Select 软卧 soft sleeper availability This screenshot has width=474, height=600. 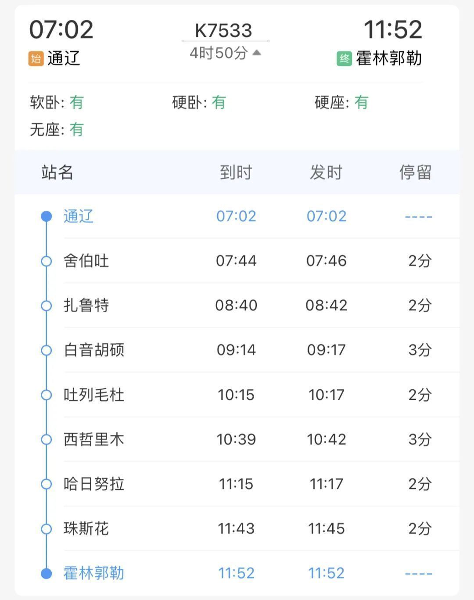(57, 103)
